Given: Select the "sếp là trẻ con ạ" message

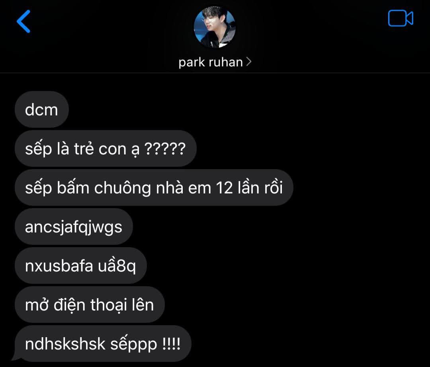Looking at the screenshot, I should tap(106, 148).
